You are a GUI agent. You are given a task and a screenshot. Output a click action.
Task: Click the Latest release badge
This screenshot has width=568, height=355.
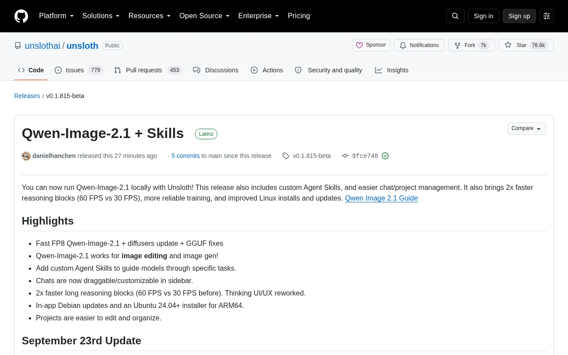click(x=206, y=134)
